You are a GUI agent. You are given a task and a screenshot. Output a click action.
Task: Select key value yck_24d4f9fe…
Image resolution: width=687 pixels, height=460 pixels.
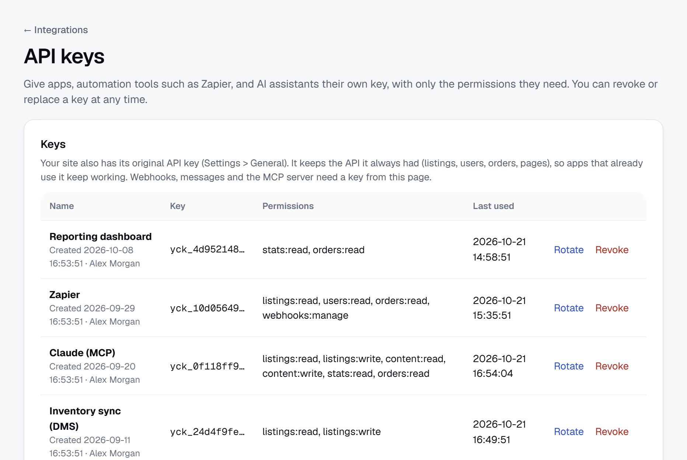(x=207, y=431)
